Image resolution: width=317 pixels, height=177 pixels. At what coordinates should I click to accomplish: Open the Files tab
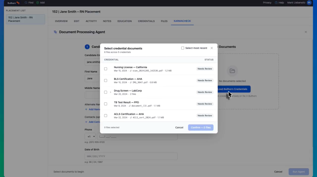pos(164,21)
